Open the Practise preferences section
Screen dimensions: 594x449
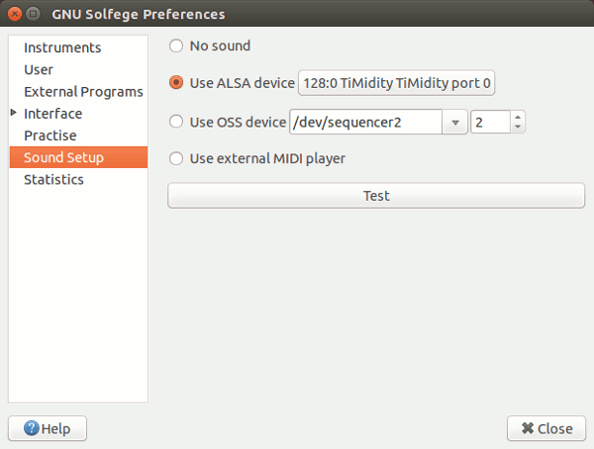(x=50, y=135)
